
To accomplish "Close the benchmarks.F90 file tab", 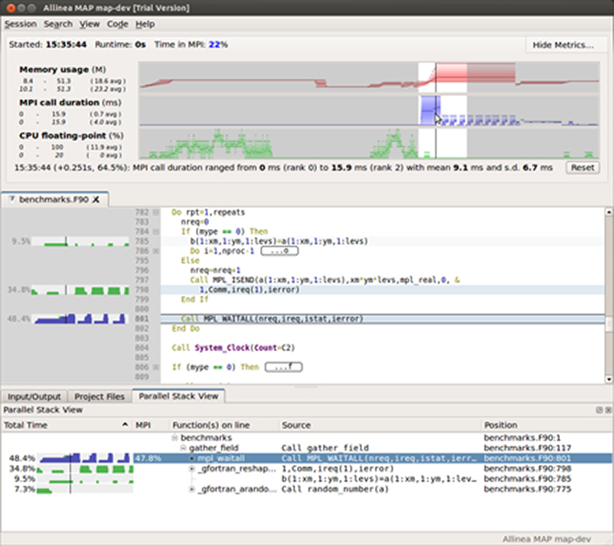I will coord(94,199).
